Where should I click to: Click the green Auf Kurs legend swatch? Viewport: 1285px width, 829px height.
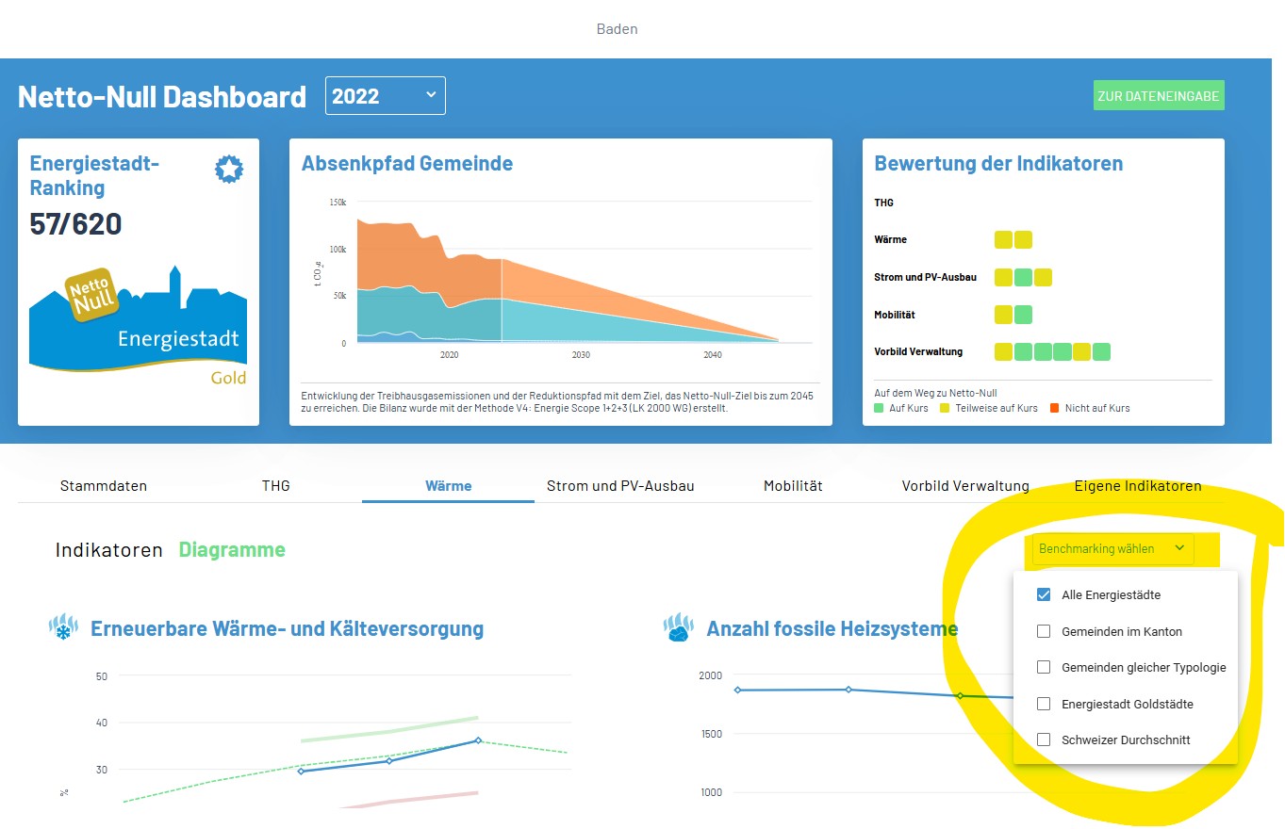click(880, 408)
